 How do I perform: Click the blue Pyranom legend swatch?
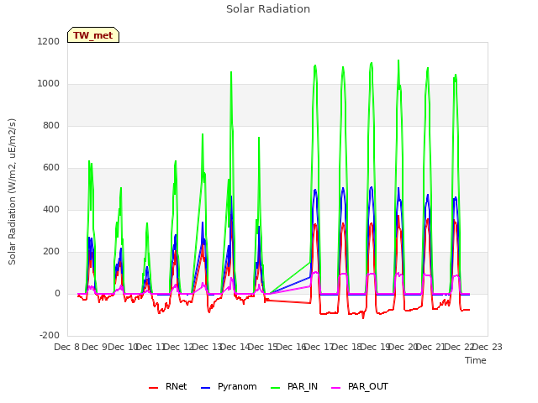coord(205,388)
